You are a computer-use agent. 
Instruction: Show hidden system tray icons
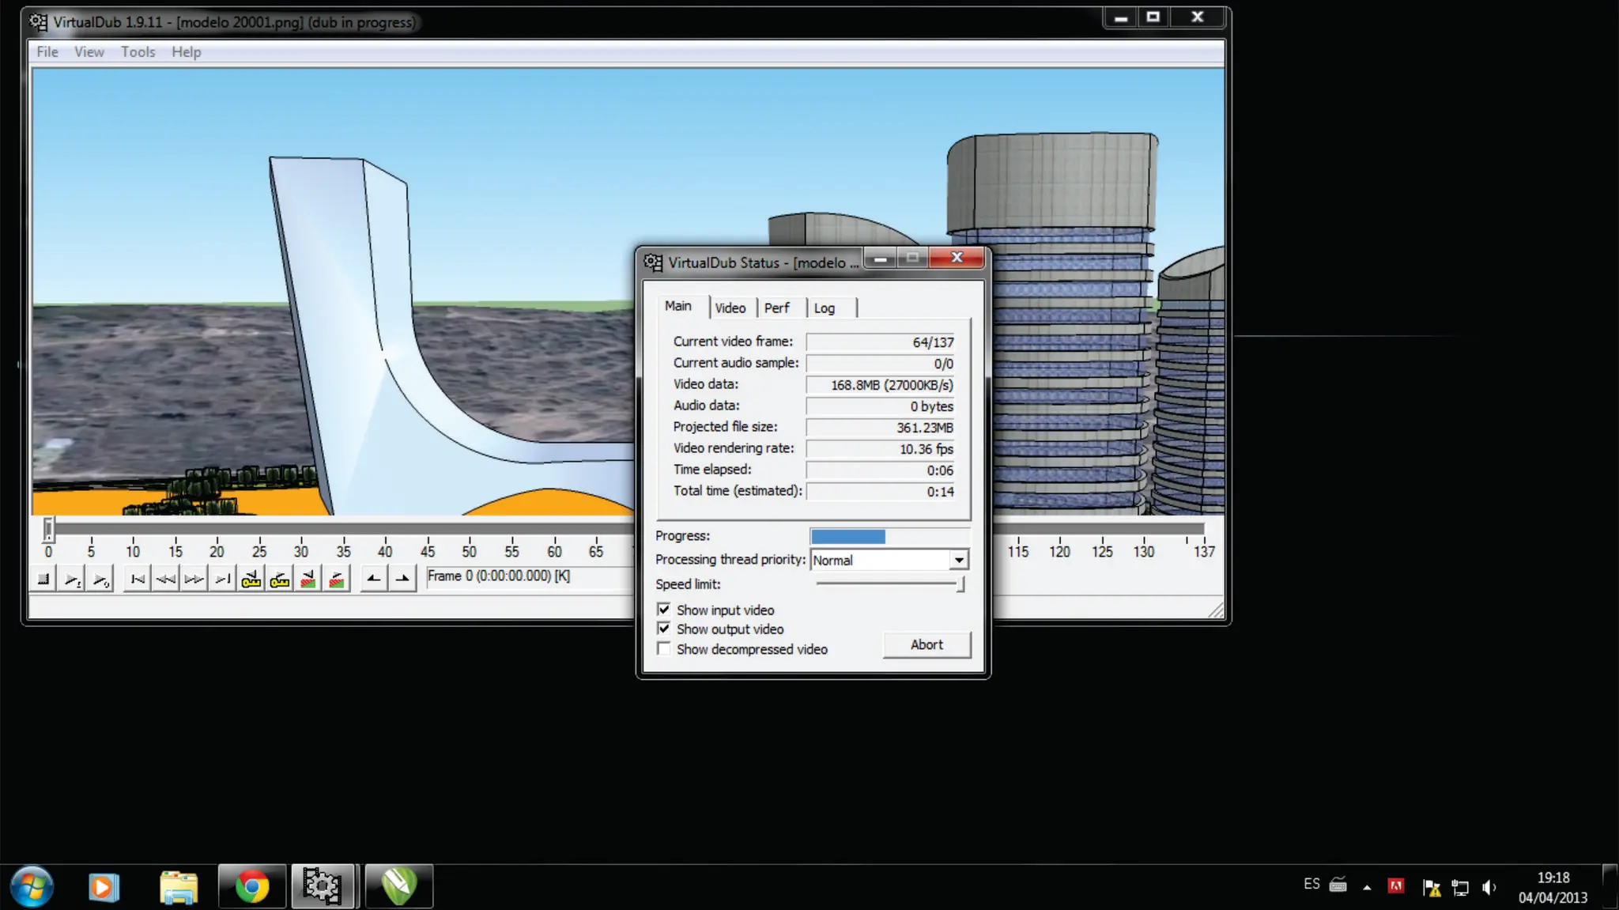point(1367,887)
